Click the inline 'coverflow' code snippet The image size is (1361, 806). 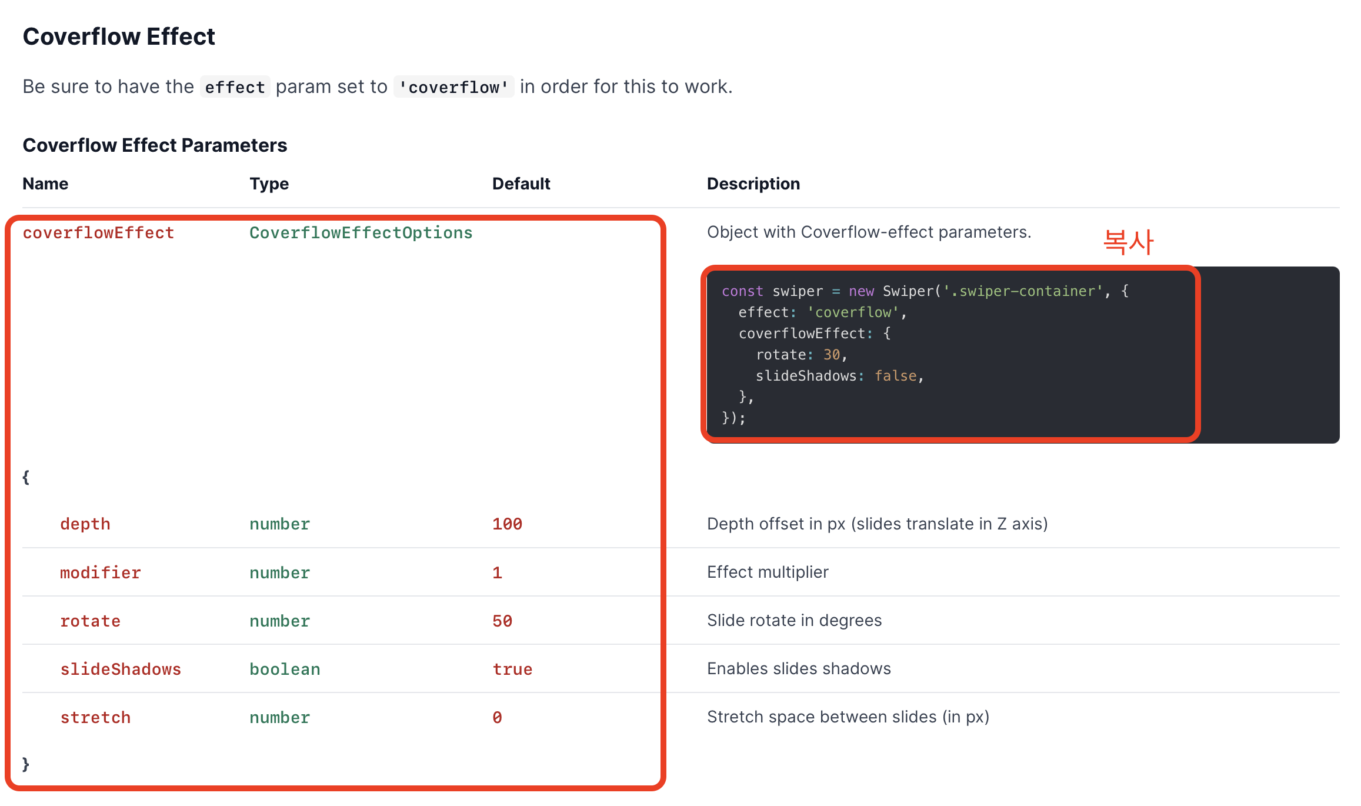pos(453,87)
